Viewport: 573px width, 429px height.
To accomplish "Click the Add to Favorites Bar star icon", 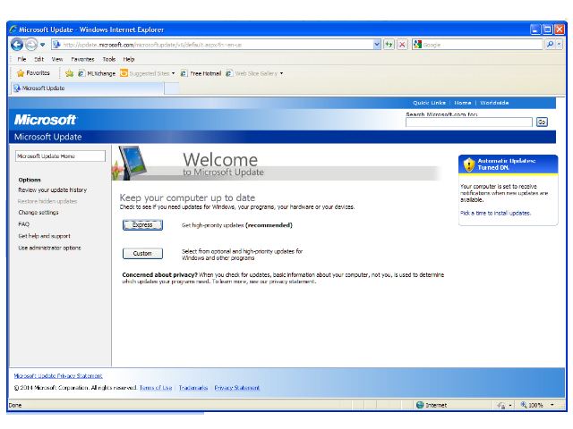I will tap(70, 73).
